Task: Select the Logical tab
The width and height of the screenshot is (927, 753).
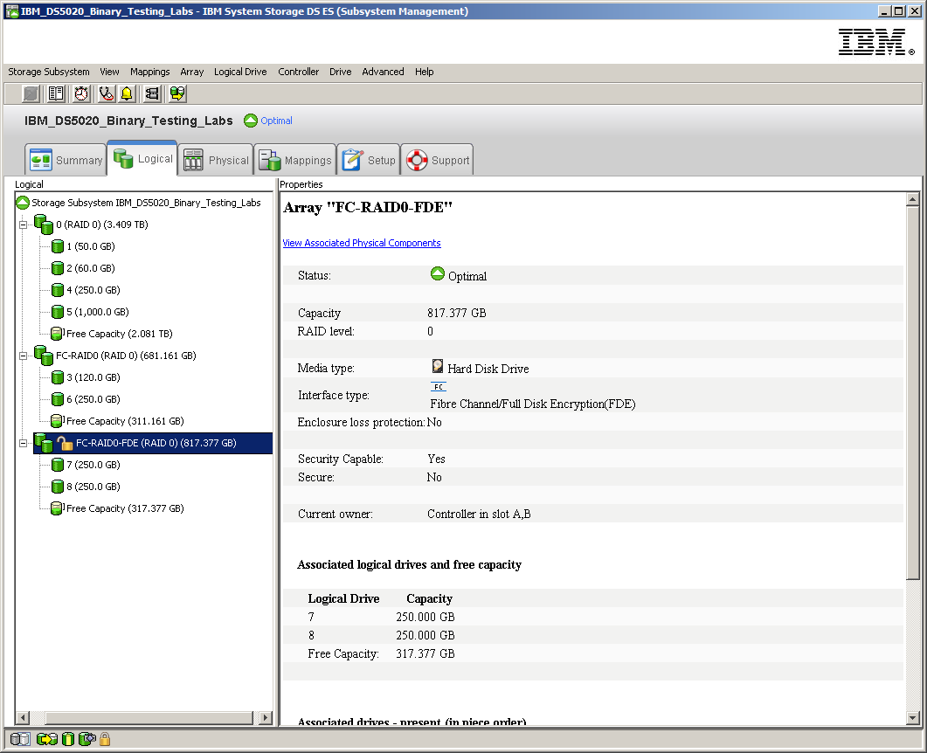Action: (x=142, y=158)
